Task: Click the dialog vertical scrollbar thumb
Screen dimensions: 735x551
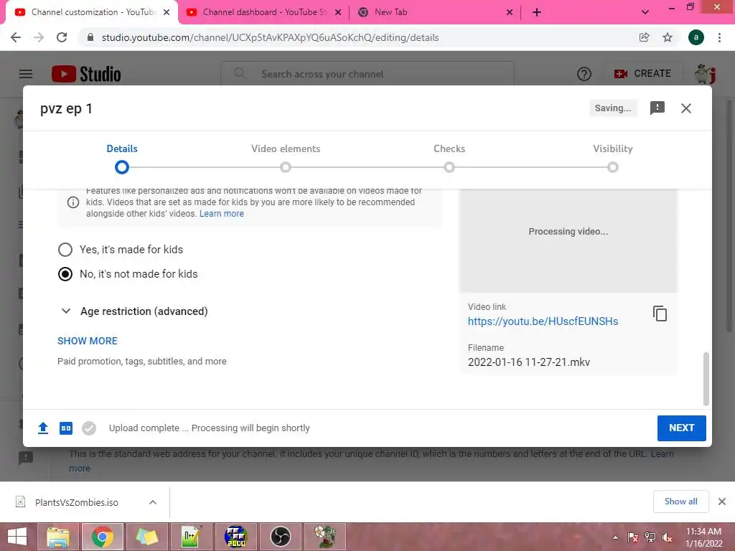Action: pyautogui.click(x=706, y=379)
